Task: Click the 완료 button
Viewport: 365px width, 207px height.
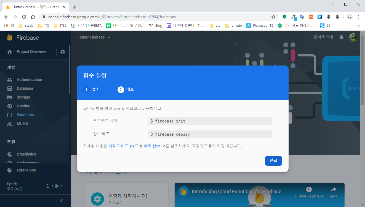Action: [x=273, y=160]
